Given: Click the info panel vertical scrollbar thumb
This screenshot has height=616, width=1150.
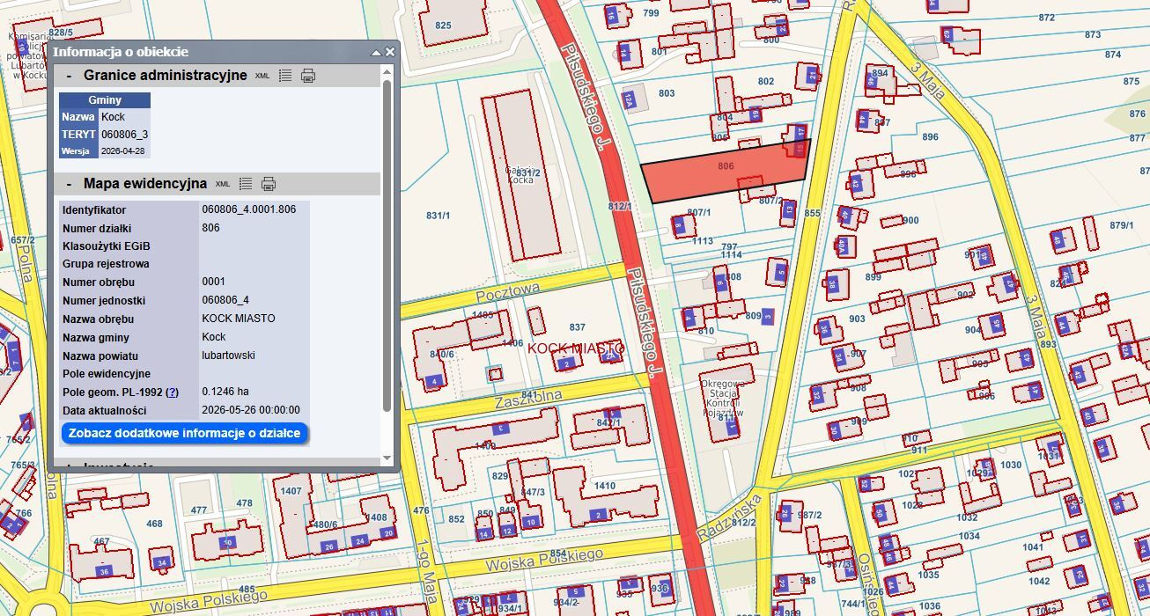Looking at the screenshot, I should coord(387,245).
